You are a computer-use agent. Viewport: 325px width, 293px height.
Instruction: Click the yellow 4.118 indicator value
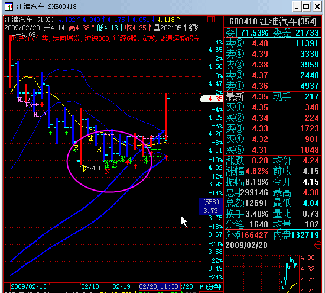click(x=168, y=20)
